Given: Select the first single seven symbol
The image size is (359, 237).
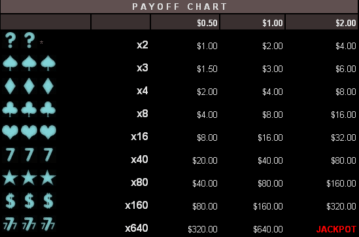Looking at the screenshot, I should tap(10, 155).
